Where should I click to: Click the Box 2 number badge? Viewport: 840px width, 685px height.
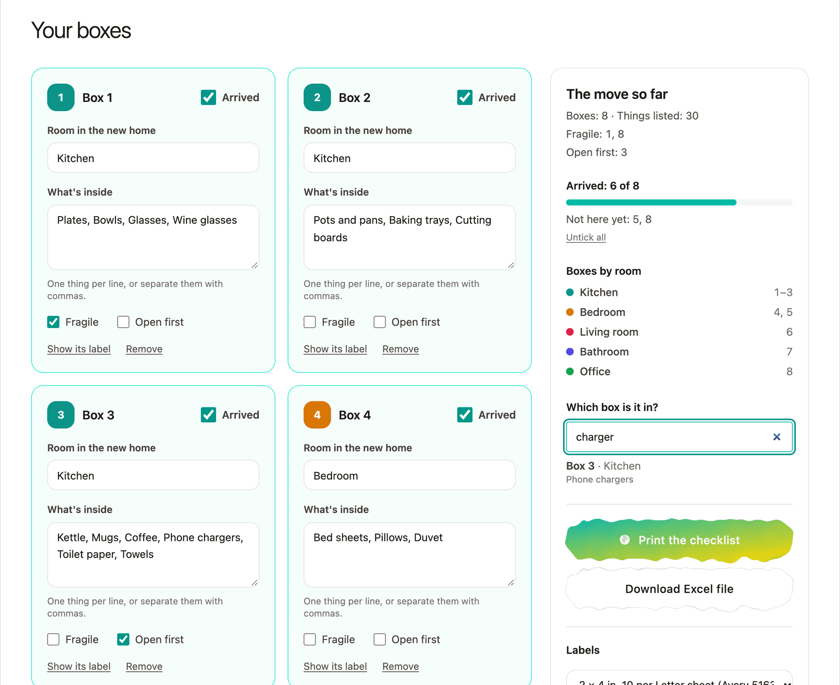(317, 97)
